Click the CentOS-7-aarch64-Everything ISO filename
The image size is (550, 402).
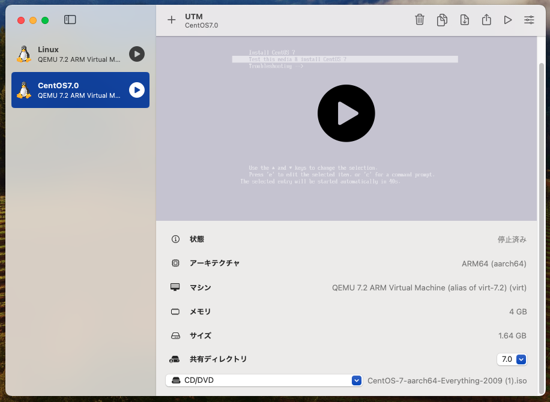pyautogui.click(x=449, y=380)
